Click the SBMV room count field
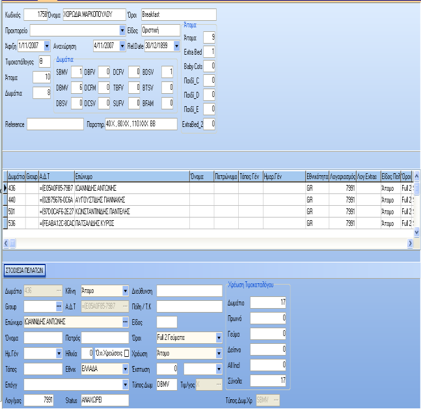The width and height of the screenshot is (421, 409). coord(77,72)
